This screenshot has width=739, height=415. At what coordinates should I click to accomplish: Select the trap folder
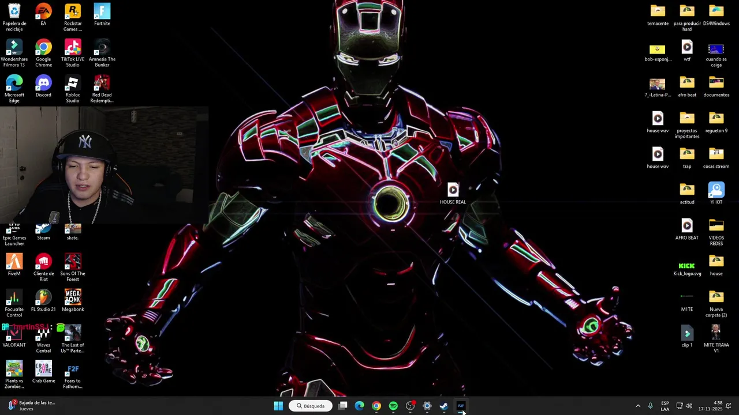(687, 158)
